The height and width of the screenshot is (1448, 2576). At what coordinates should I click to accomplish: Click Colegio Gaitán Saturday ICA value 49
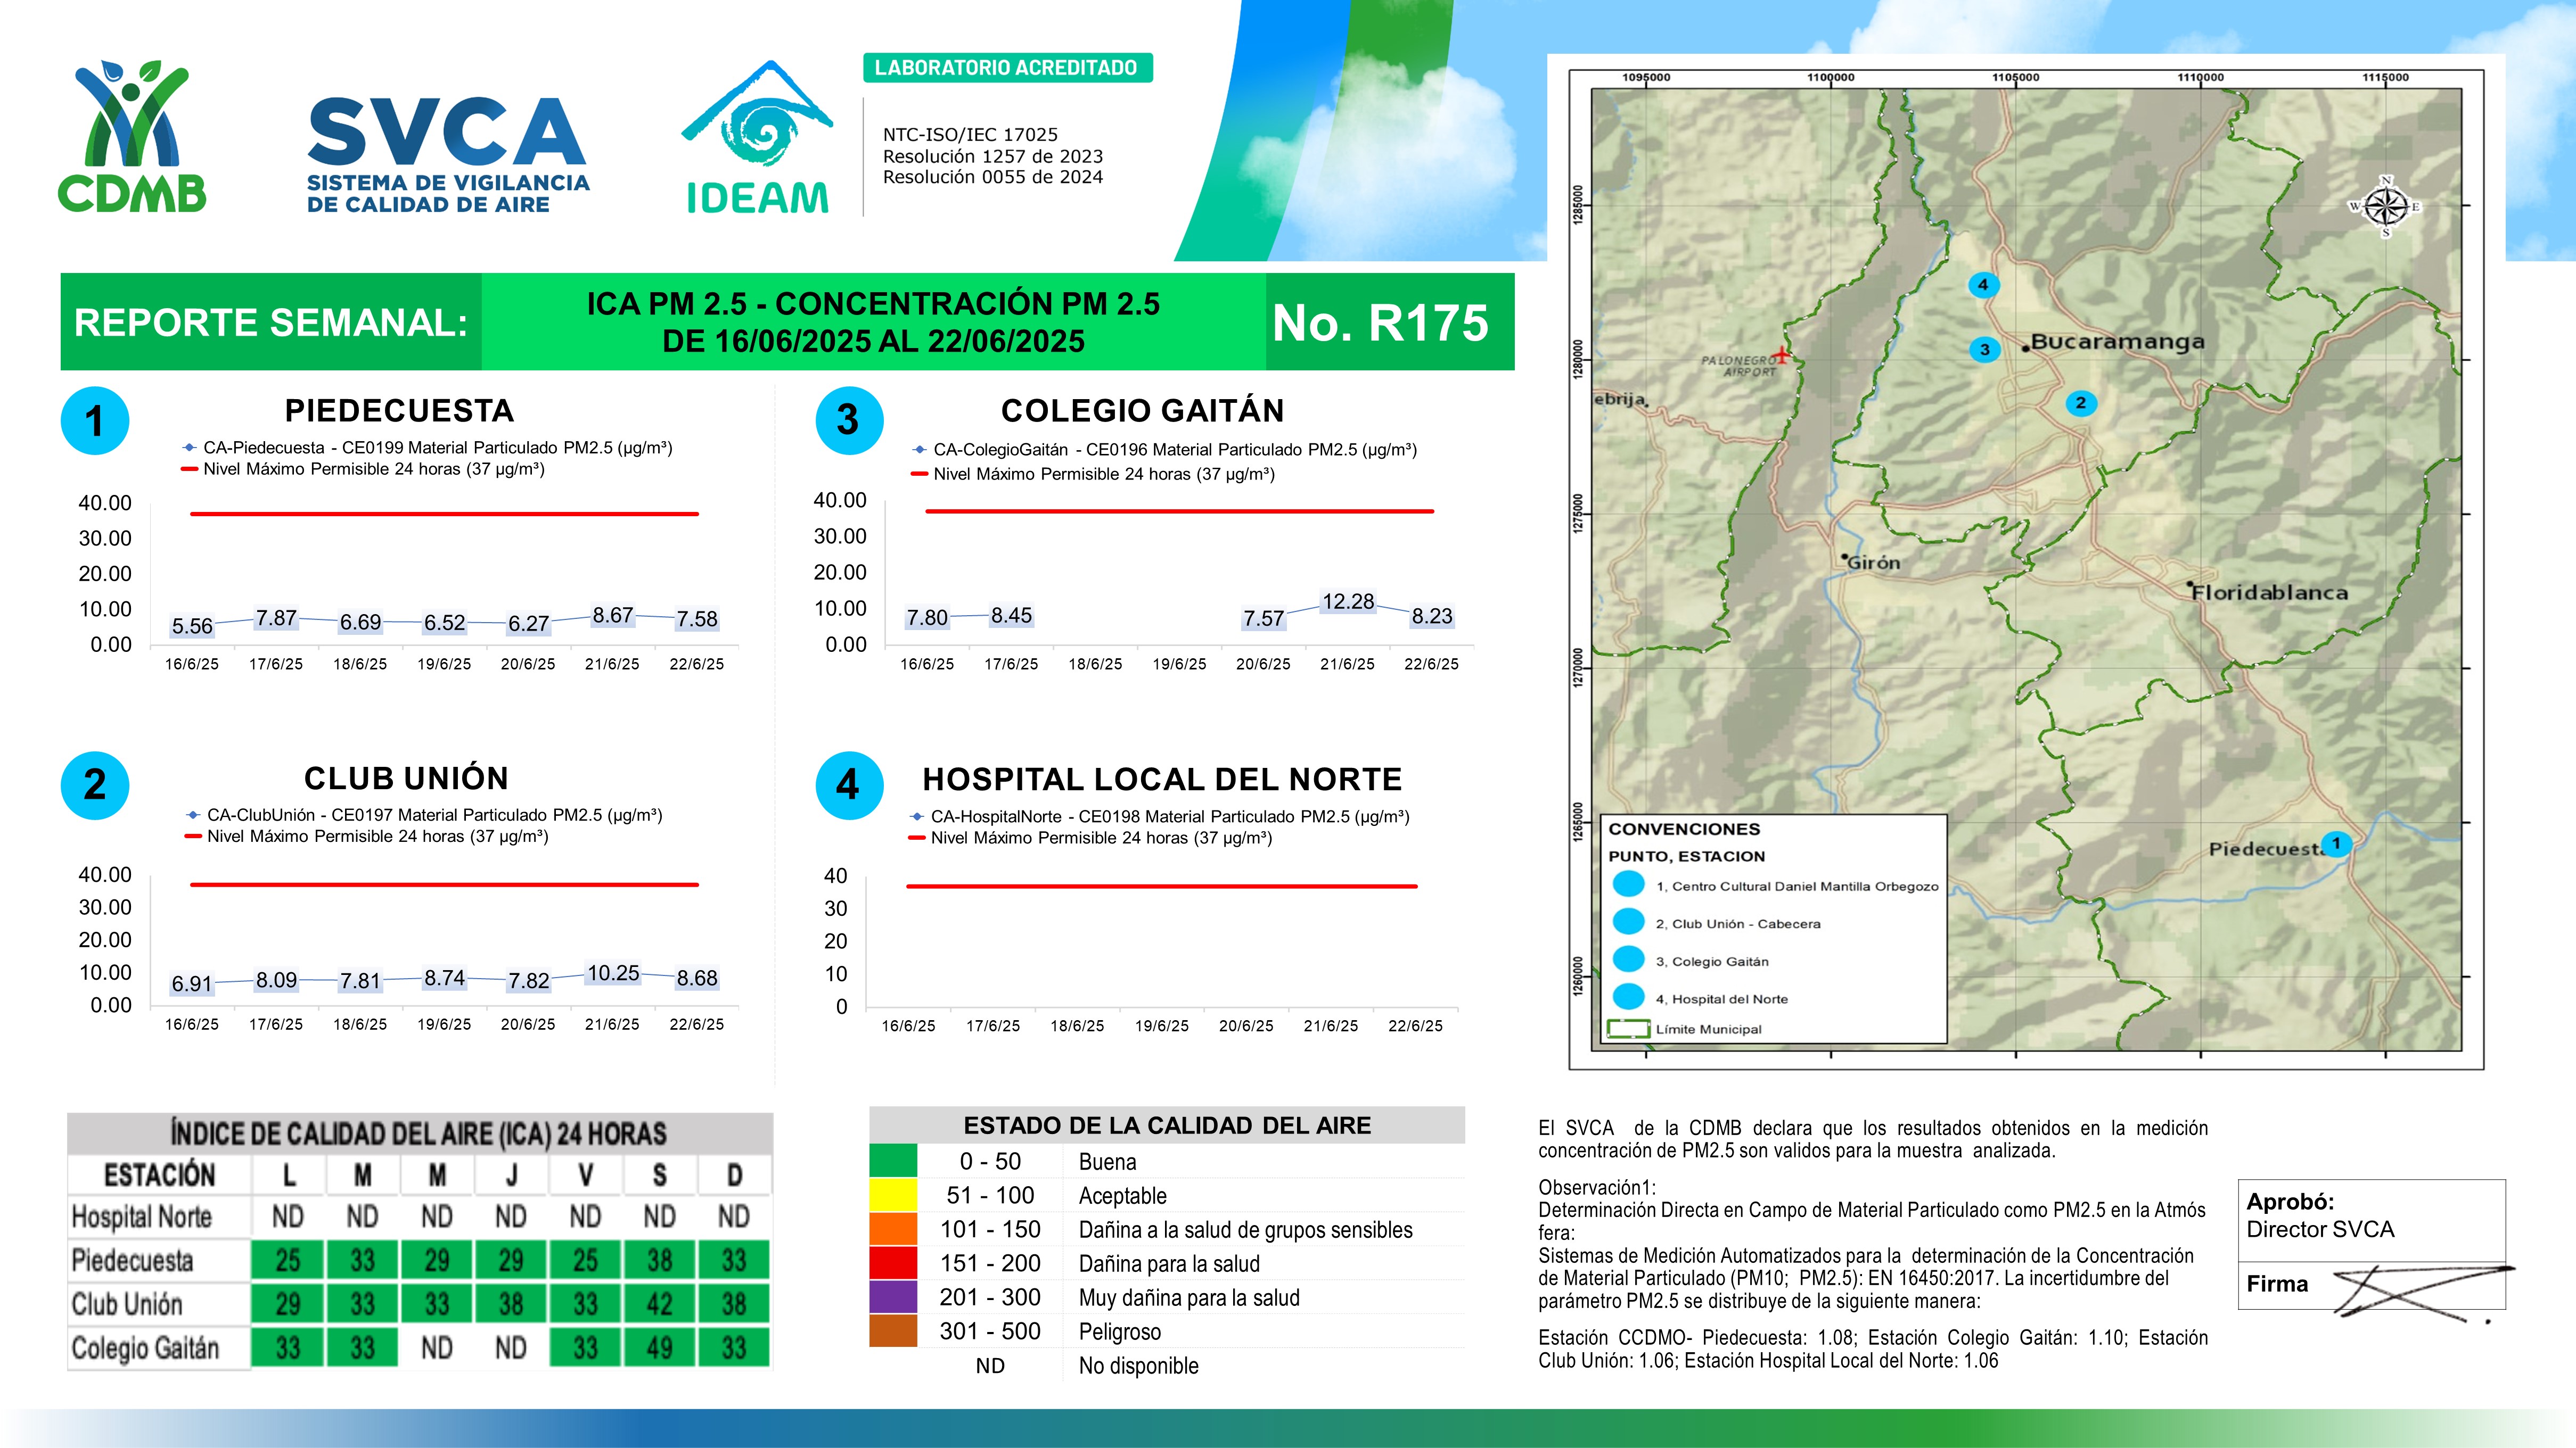click(x=659, y=1348)
